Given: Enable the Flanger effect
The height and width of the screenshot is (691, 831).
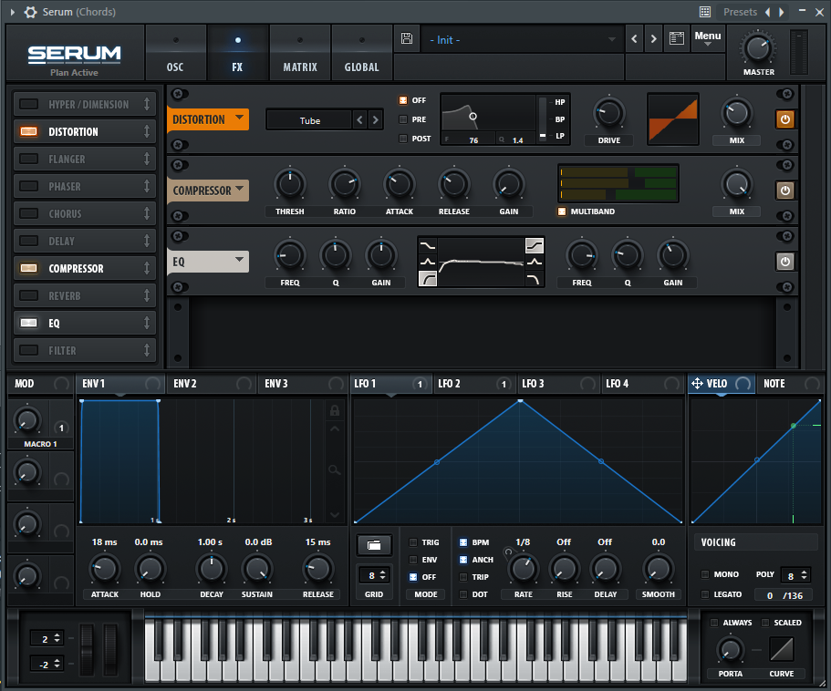Looking at the screenshot, I should point(28,159).
